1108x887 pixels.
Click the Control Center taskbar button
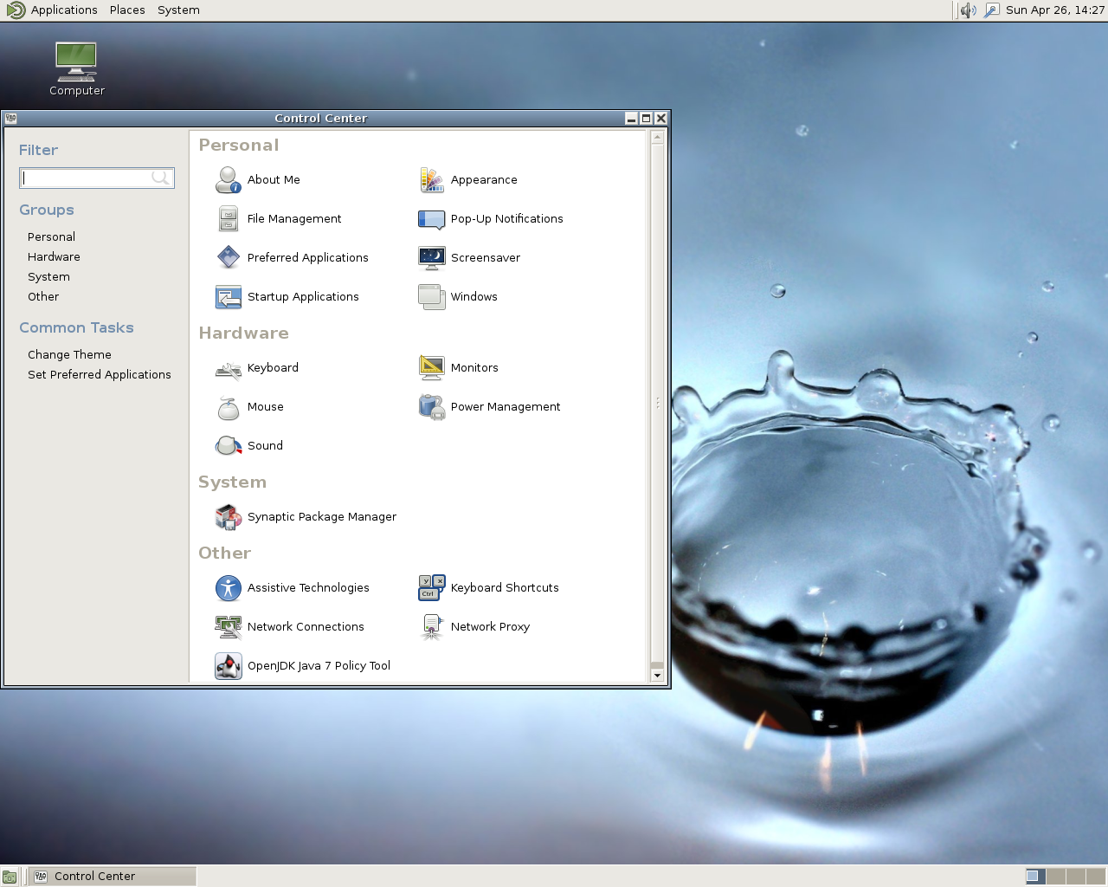(113, 877)
